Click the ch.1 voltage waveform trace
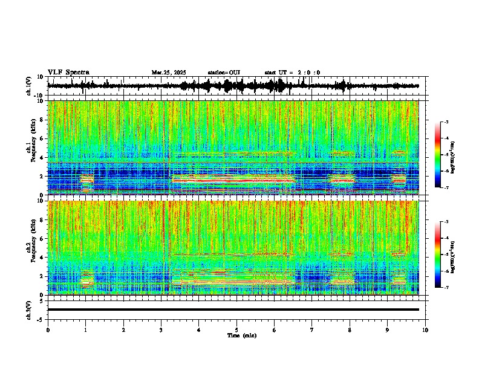Screen dimensions: 479x370 click(233, 86)
